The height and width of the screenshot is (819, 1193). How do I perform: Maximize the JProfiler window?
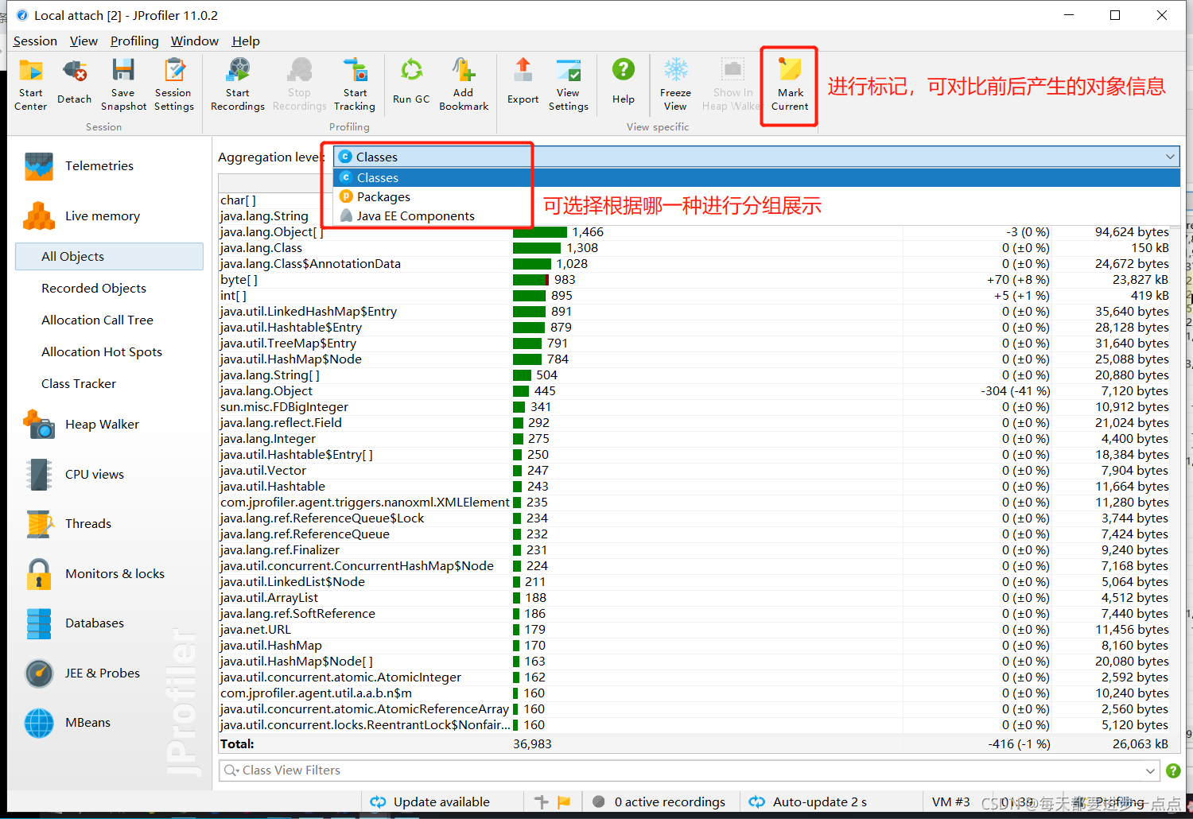tap(1115, 15)
